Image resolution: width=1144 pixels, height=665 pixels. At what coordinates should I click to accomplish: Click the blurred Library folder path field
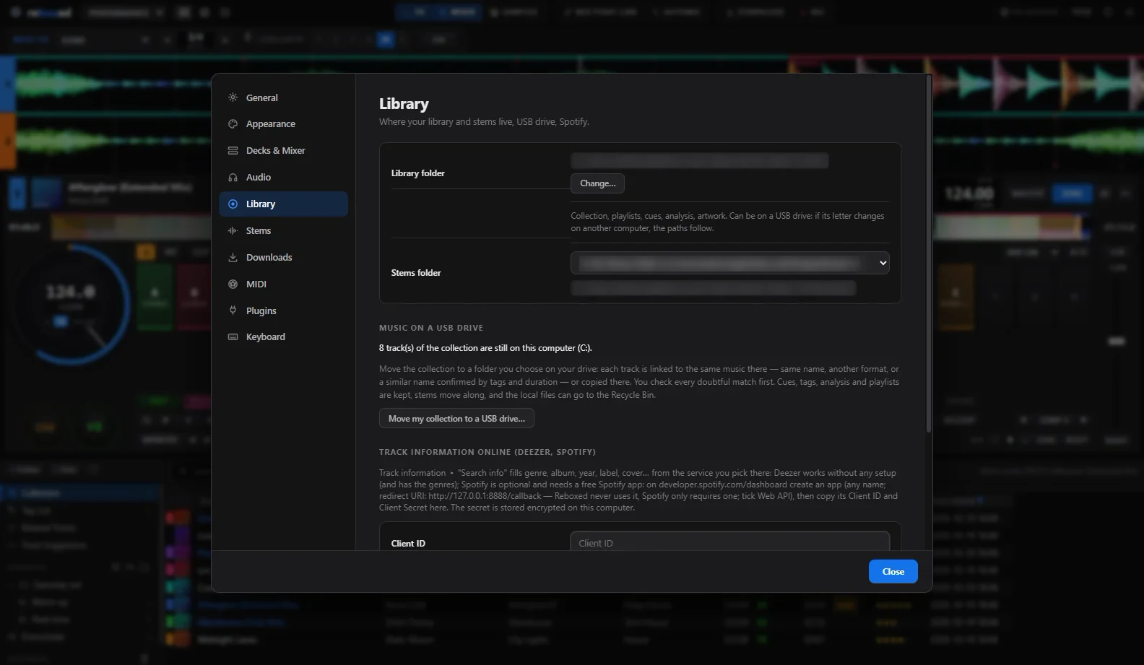pyautogui.click(x=699, y=160)
